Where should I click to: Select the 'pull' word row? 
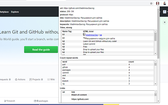point(108,65)
